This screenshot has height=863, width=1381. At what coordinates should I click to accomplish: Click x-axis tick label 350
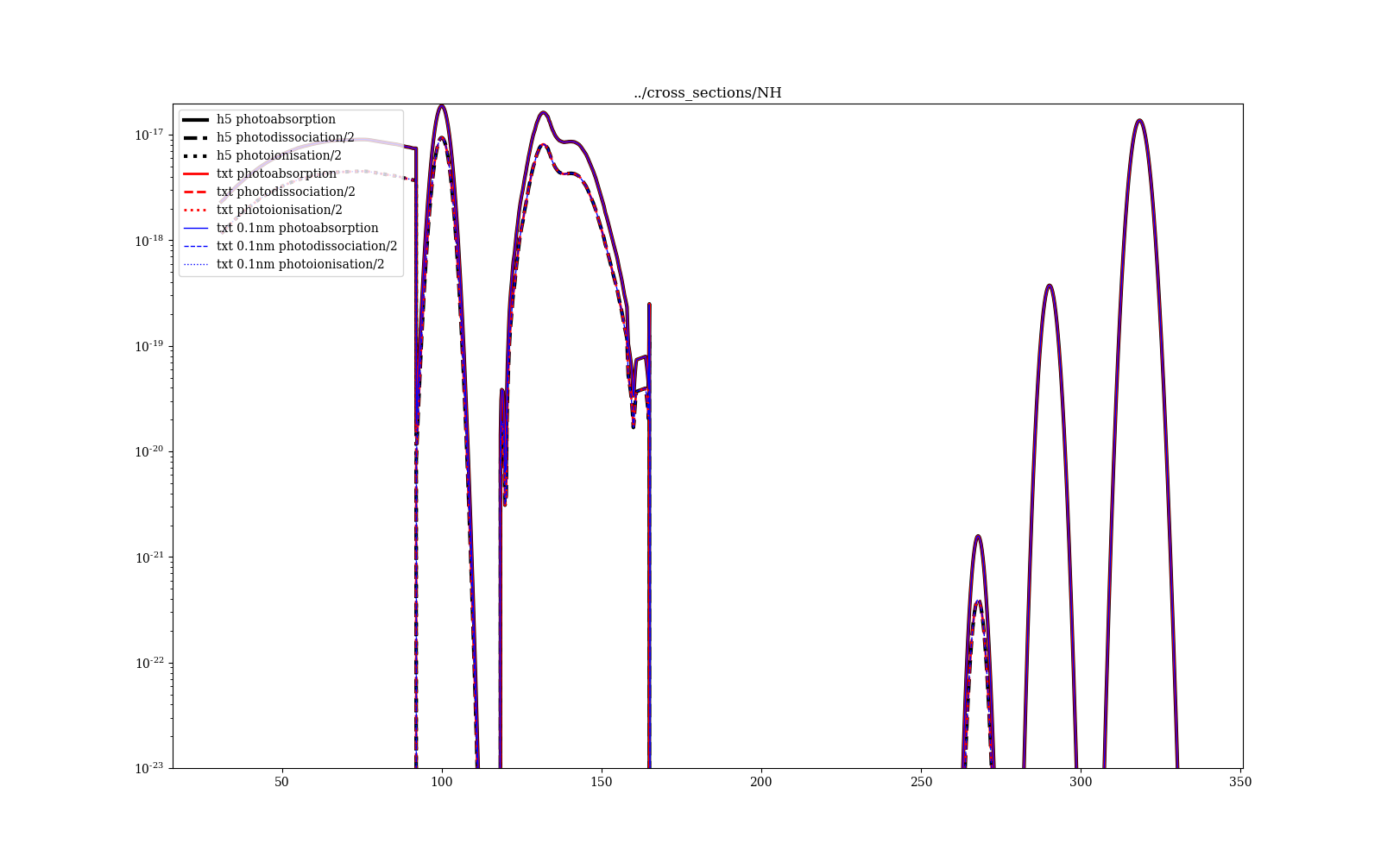(x=1240, y=782)
